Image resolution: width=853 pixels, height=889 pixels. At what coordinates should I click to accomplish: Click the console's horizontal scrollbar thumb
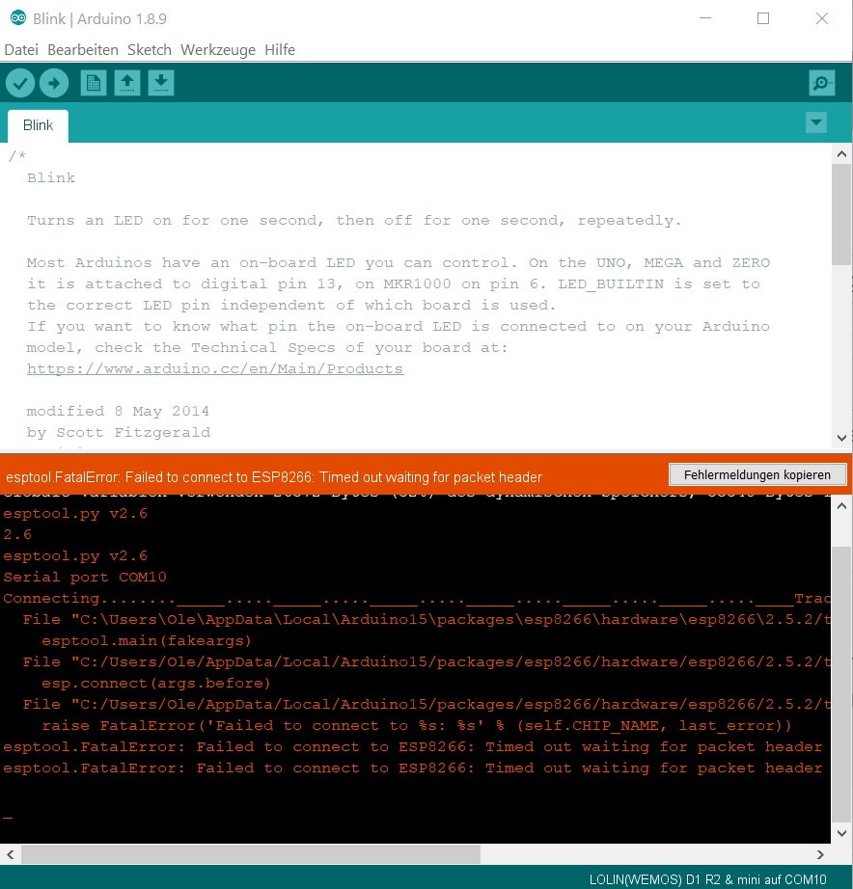pos(251,854)
